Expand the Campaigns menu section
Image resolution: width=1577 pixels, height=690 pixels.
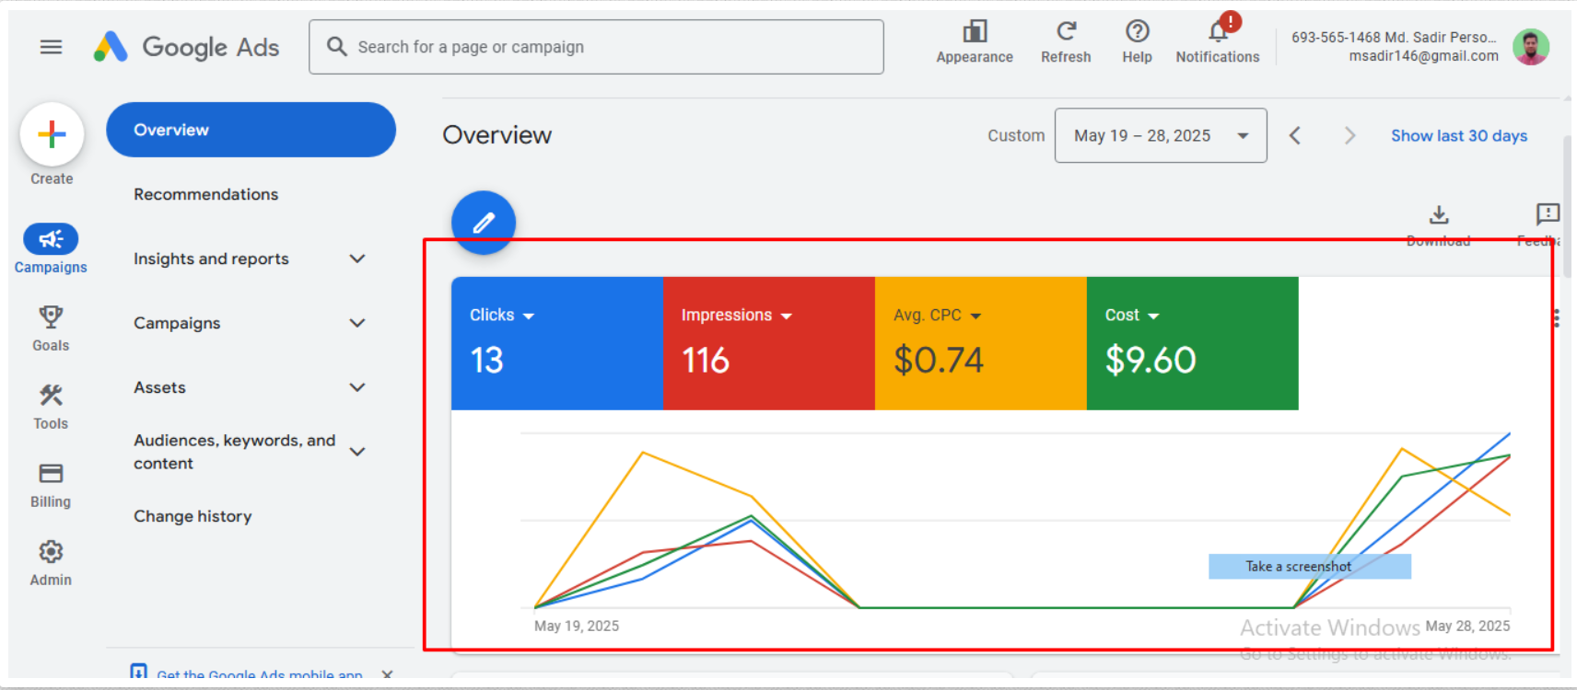tap(357, 323)
